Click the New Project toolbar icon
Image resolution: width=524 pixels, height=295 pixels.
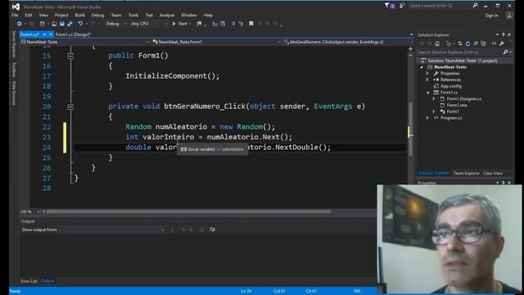pos(42,24)
